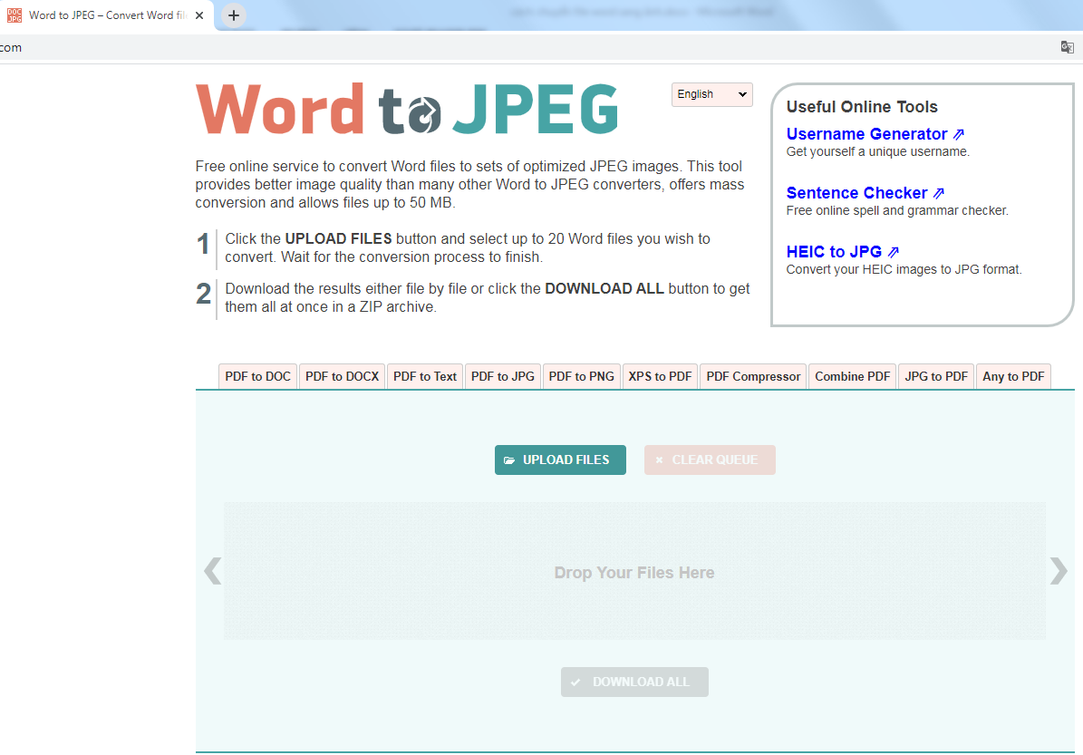1083x755 pixels.
Task: Go to the PDF to JPG tab
Action: pyautogui.click(x=503, y=376)
